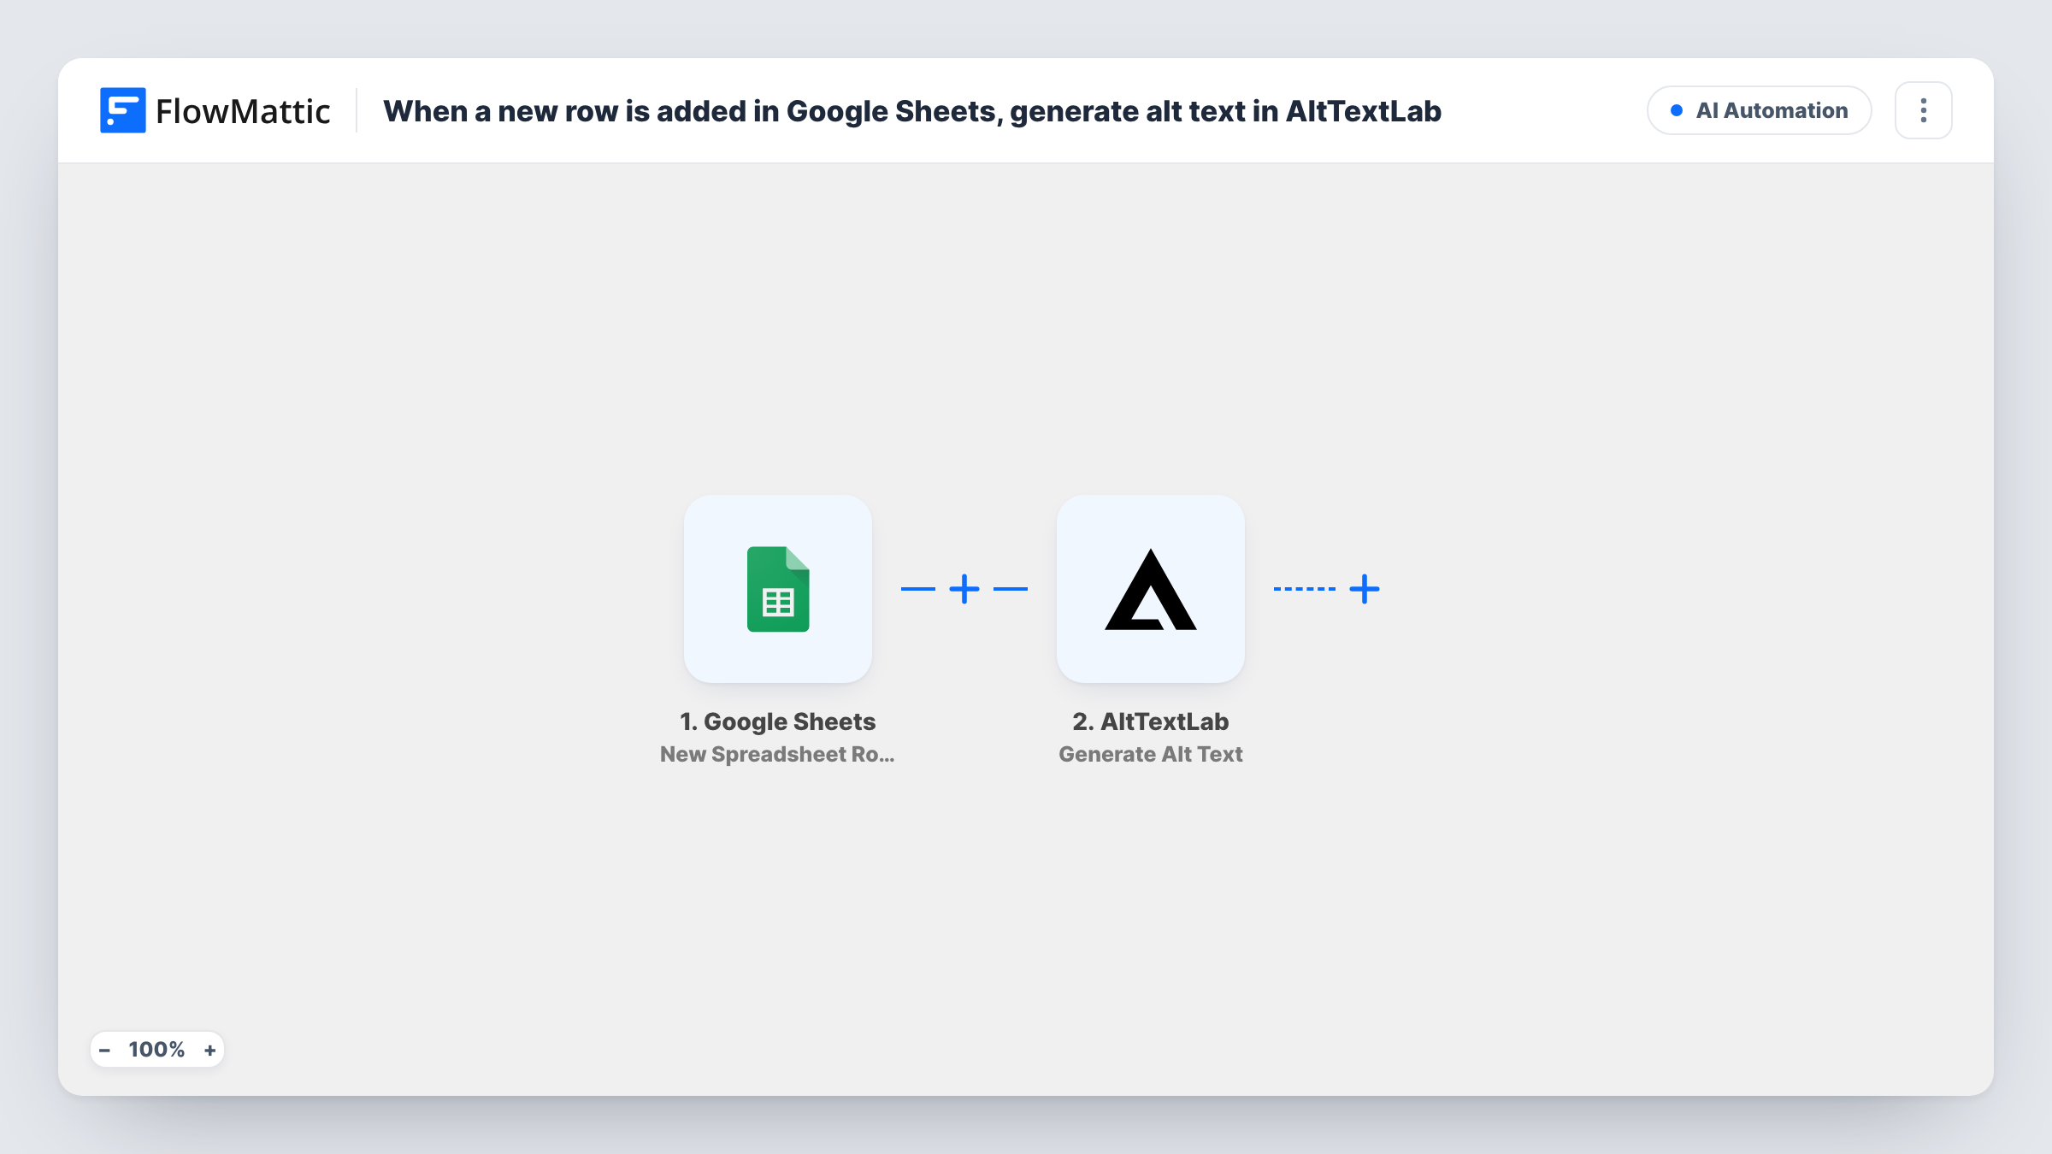
Task: Click the AI Automation badge
Action: tap(1760, 110)
